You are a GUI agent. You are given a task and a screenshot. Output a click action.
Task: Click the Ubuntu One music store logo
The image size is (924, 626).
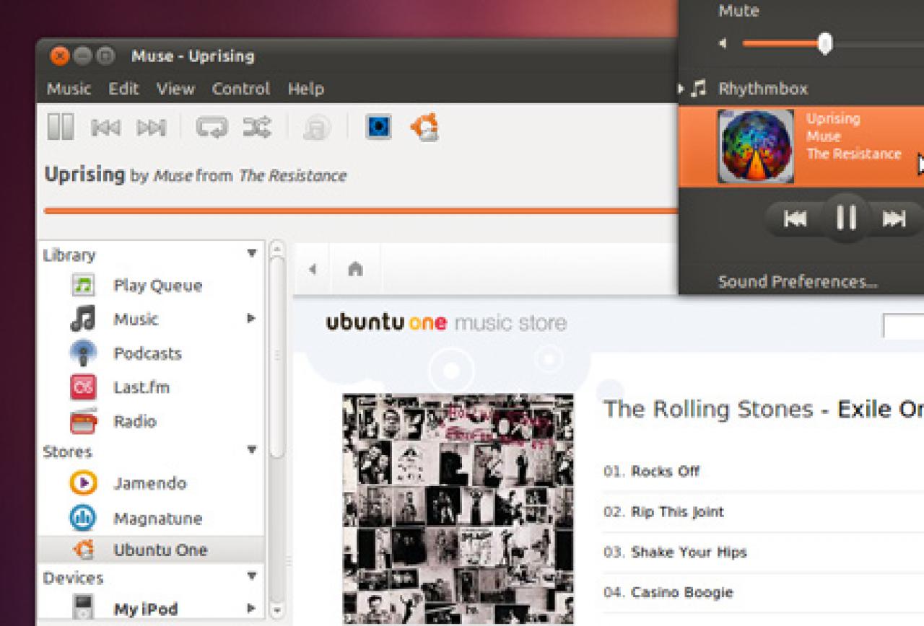[446, 322]
